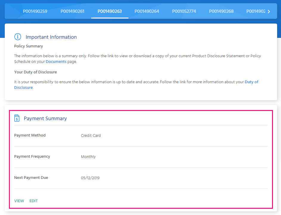
Task: Click the Payment Method label
Action: tap(30, 135)
